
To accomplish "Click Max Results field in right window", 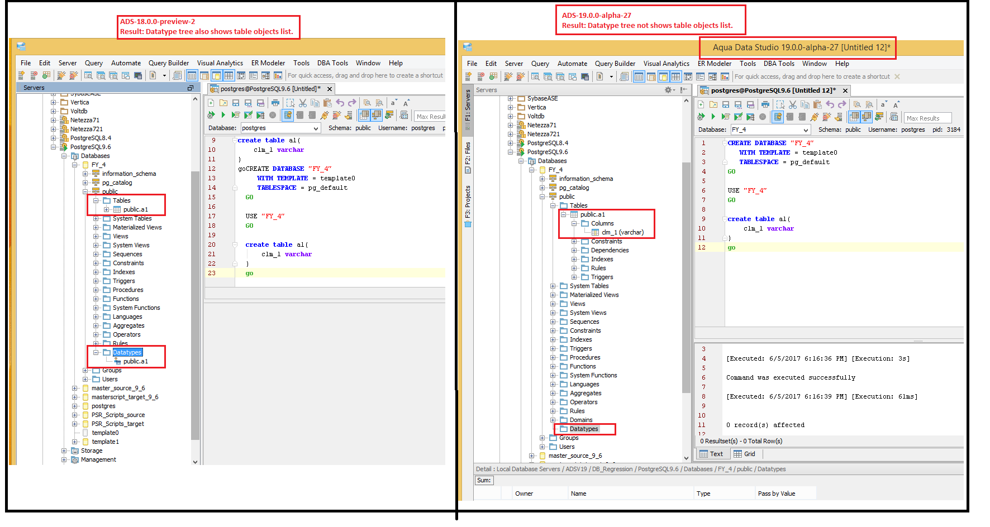I will (927, 118).
